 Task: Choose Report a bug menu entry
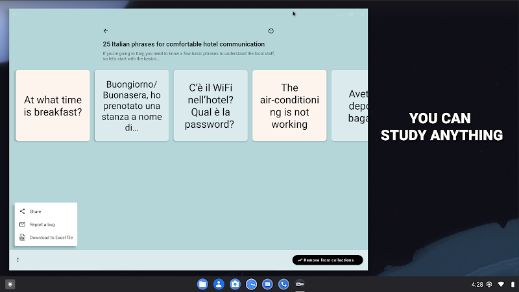46,225
